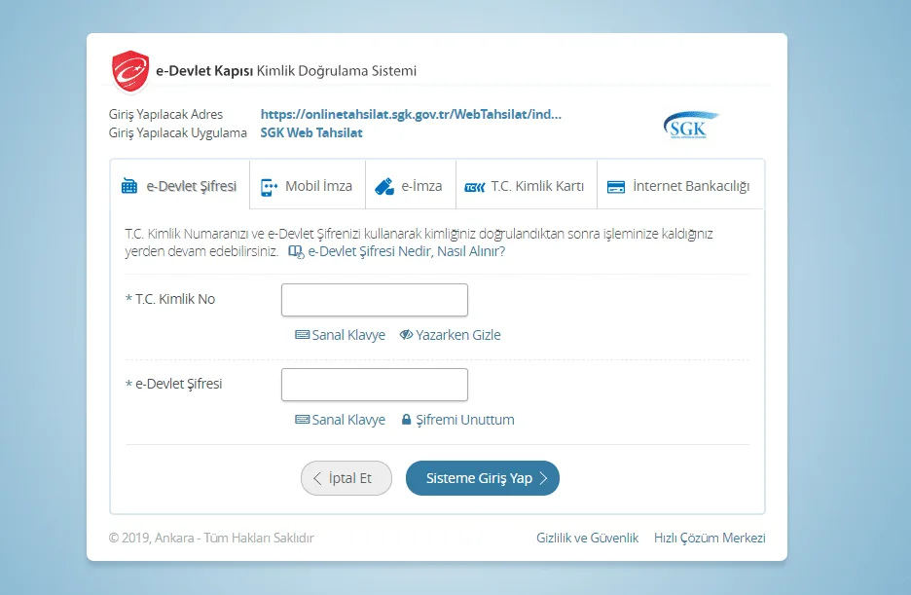The image size is (911, 595).
Task: Click the book icon beside Şifresi Nedir link
Action: click(296, 251)
